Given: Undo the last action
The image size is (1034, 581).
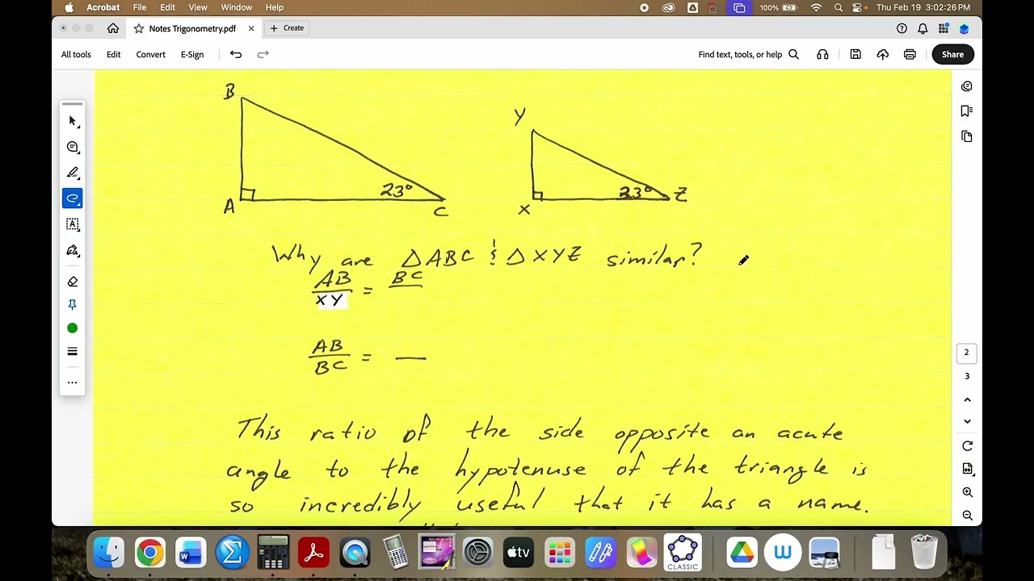Looking at the screenshot, I should pyautogui.click(x=236, y=54).
